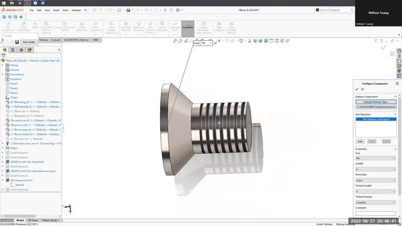Open Configure Component help icon
The image size is (402, 226).
click(x=397, y=83)
